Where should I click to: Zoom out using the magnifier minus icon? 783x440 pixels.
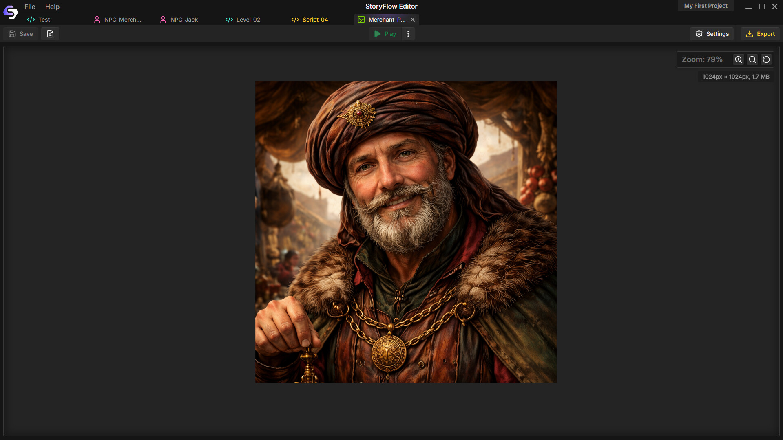click(752, 59)
